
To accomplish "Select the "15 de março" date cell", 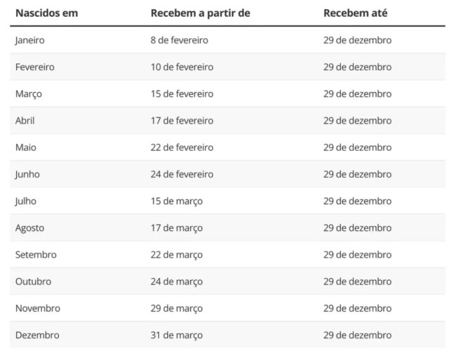I will 176,201.
